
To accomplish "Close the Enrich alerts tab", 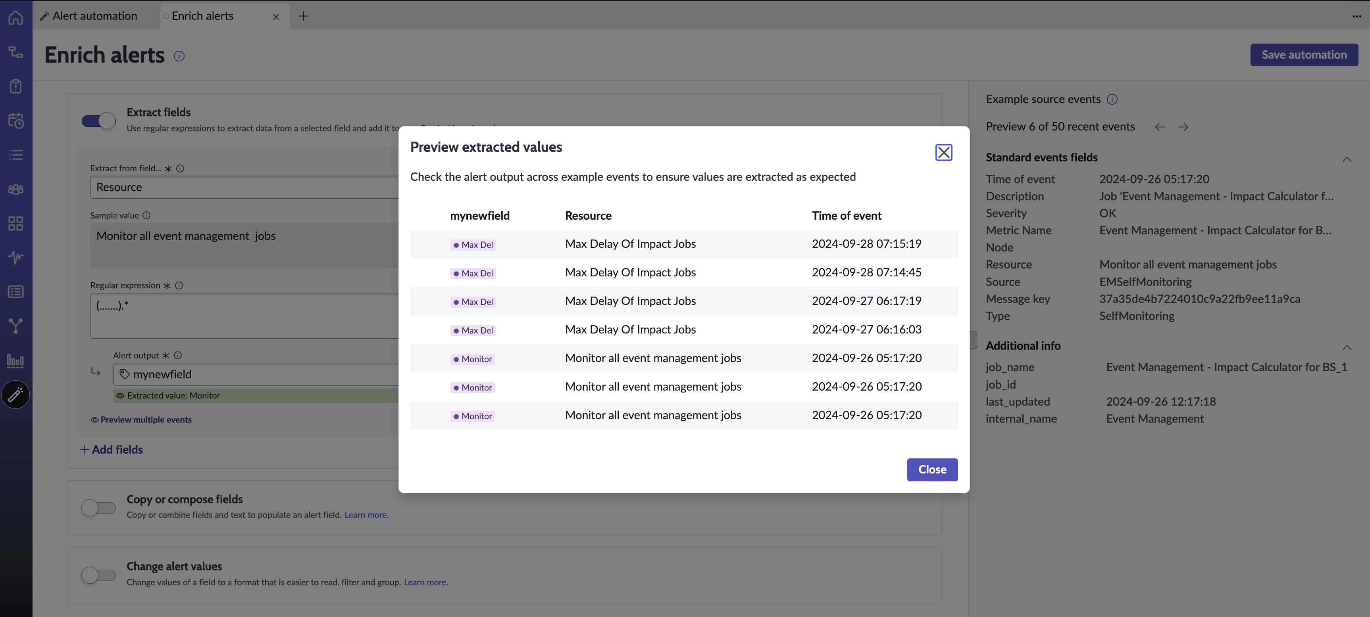I will pyautogui.click(x=276, y=17).
